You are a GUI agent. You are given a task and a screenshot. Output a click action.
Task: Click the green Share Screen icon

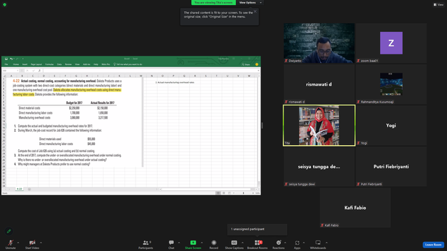[193, 243]
